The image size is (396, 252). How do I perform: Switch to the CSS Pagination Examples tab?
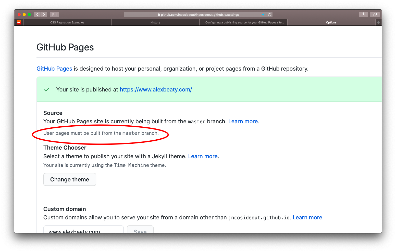tap(67, 22)
